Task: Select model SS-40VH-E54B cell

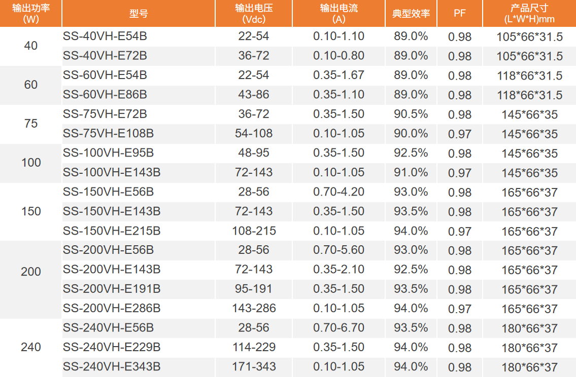Action: 105,36
